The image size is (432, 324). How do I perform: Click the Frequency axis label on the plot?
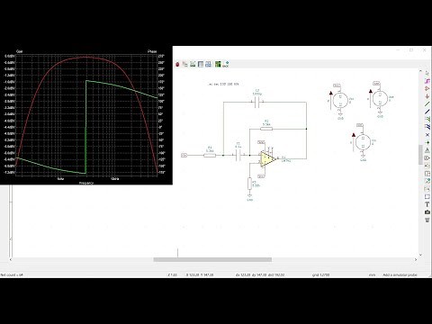pyautogui.click(x=86, y=183)
